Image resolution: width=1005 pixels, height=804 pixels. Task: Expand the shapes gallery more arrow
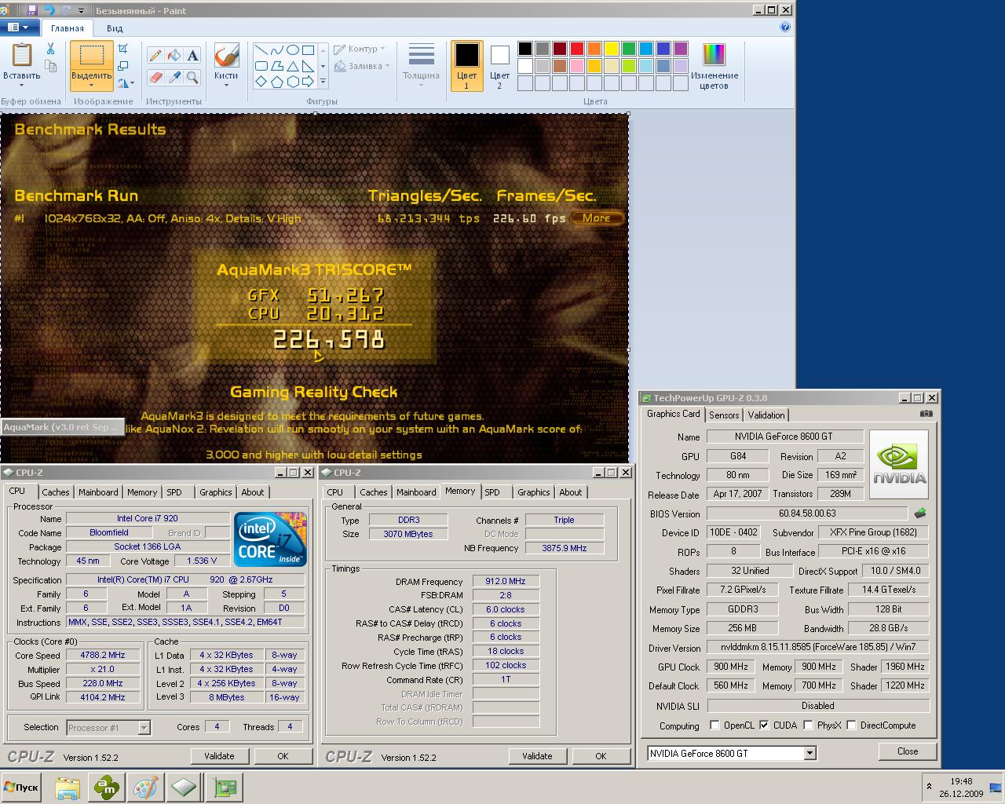pos(323,80)
